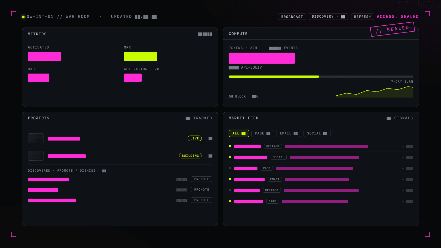The height and width of the screenshot is (248, 441).
Task: Switch to the PAGE filter tab
Action: click(x=263, y=133)
